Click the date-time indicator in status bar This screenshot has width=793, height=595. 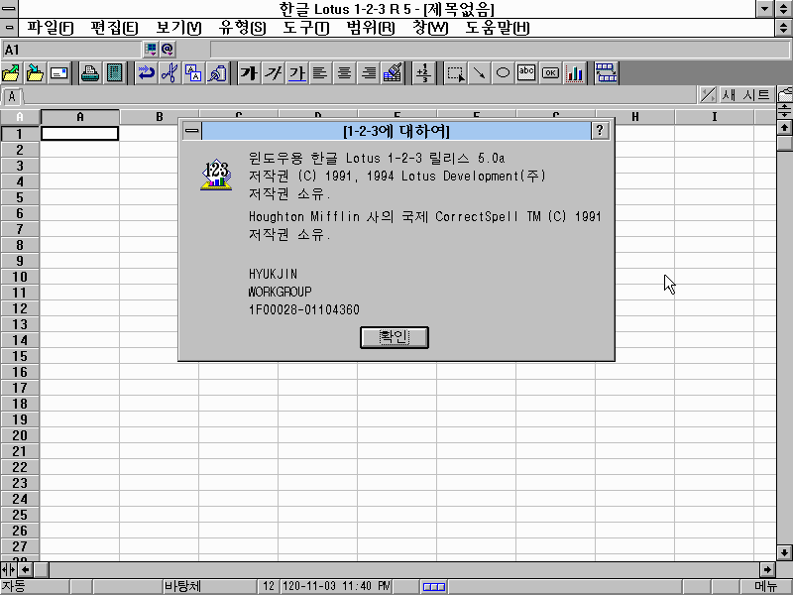[x=336, y=586]
